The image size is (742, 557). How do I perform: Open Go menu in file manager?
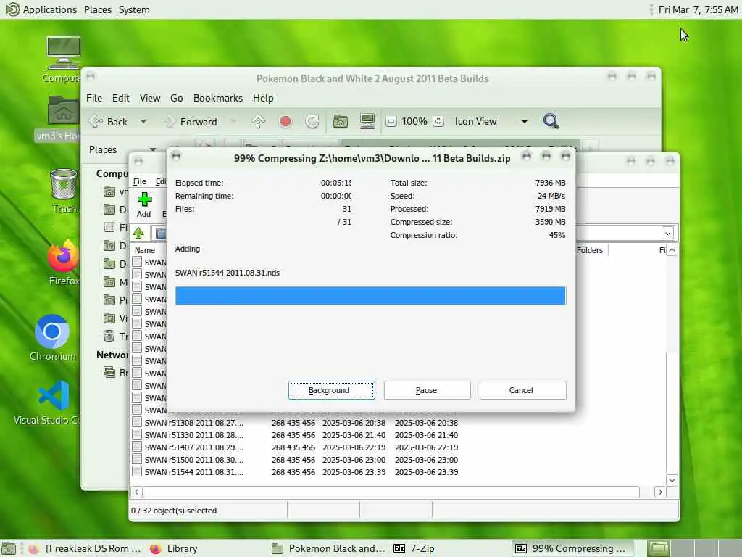(177, 98)
